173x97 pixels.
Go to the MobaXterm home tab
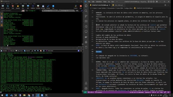pos(23,11)
